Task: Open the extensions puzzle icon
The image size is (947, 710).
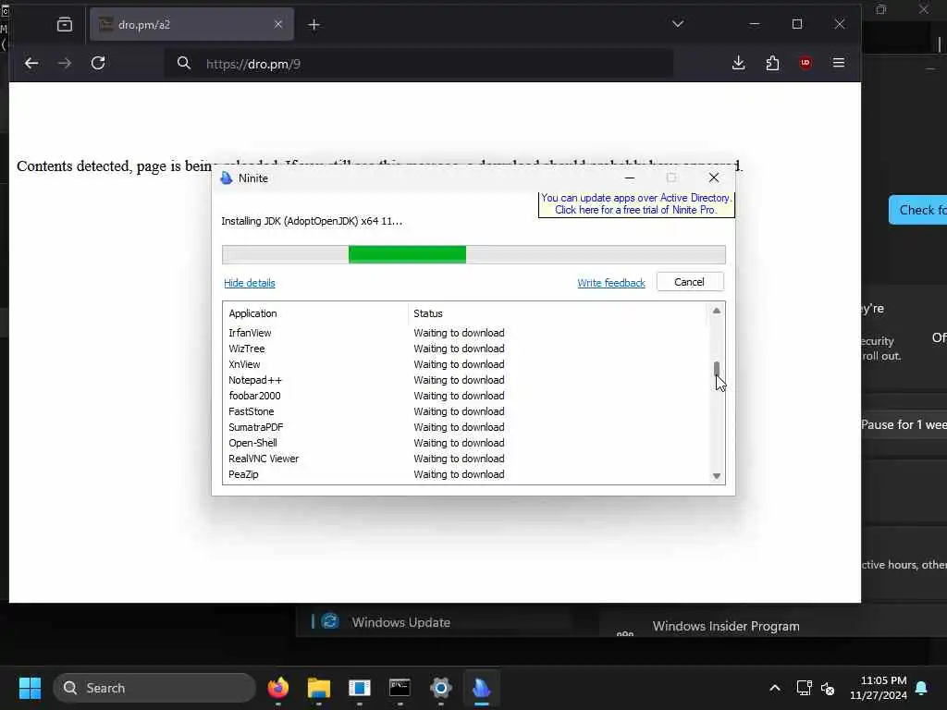Action: (x=772, y=63)
